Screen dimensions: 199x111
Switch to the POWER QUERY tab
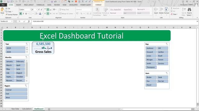point(86,5)
